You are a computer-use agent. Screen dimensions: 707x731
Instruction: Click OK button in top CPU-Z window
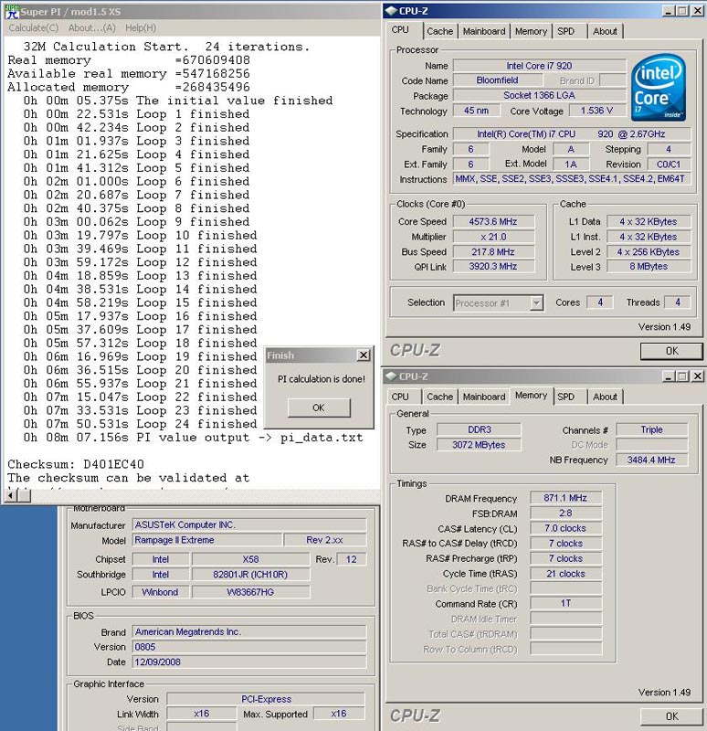click(x=671, y=351)
